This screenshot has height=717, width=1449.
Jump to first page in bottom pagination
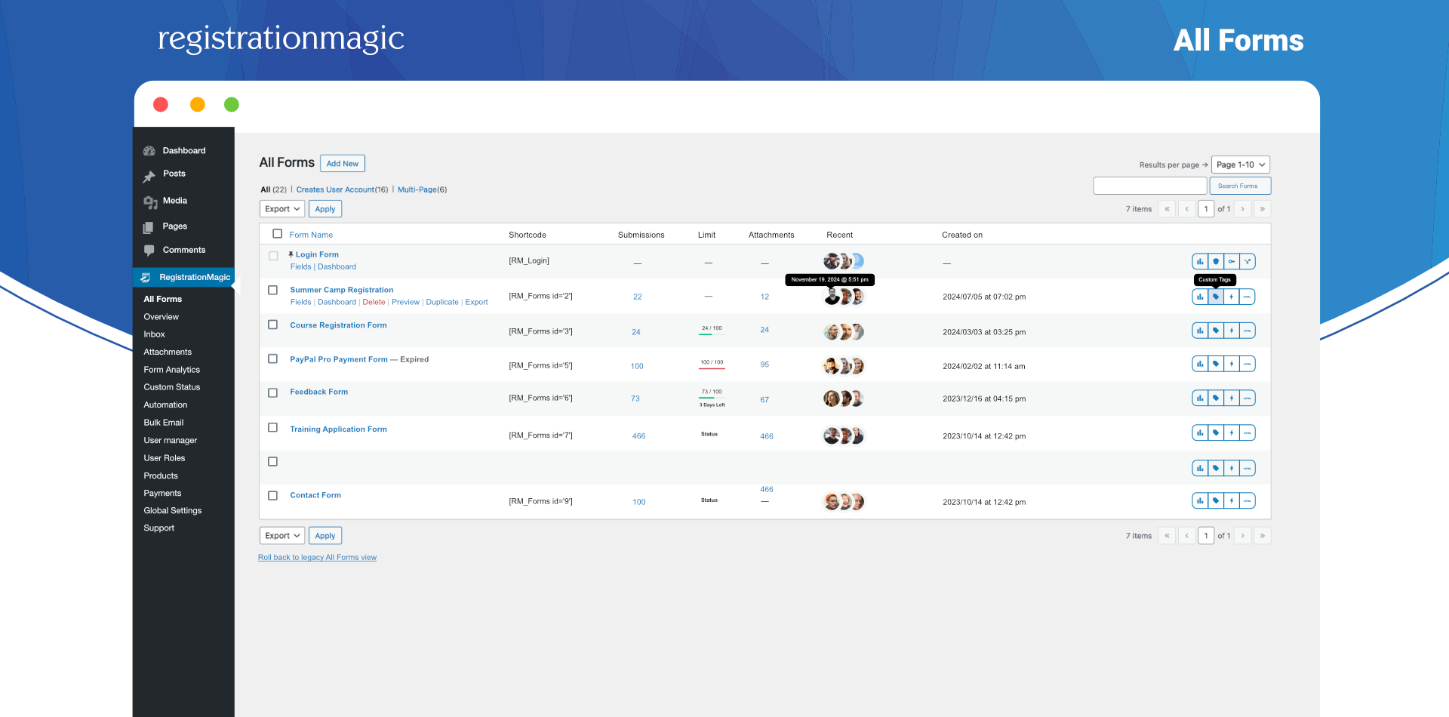(1168, 536)
